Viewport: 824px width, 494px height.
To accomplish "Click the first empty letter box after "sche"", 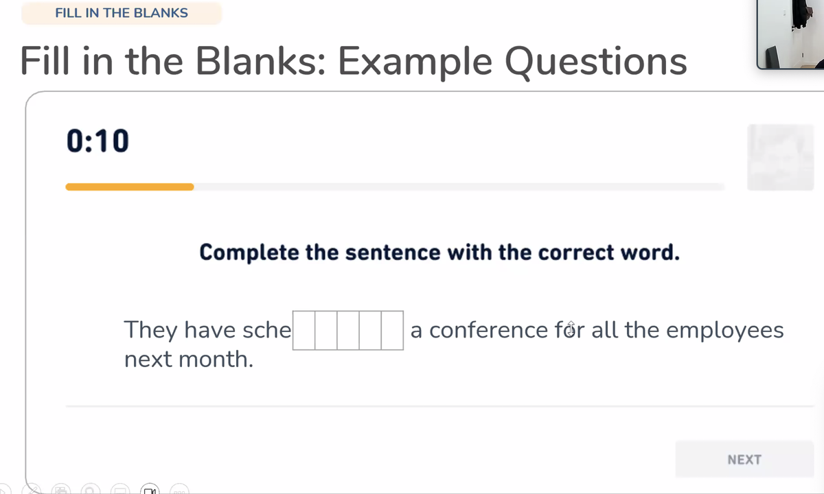I will 304,331.
